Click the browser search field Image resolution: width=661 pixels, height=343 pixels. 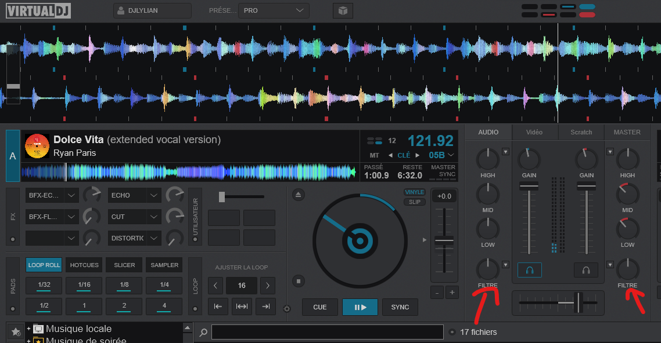pyautogui.click(x=328, y=332)
